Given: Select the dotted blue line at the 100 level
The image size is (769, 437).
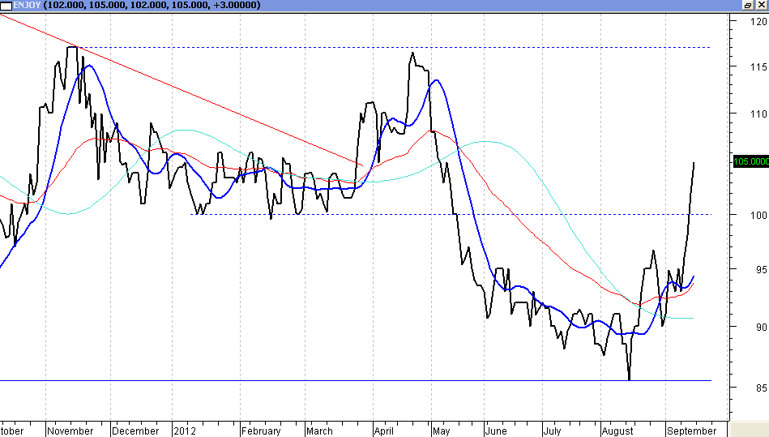Looking at the screenshot, I should click(x=451, y=214).
